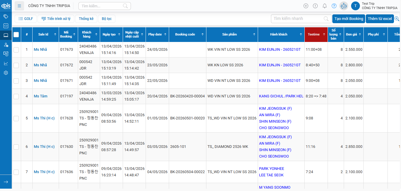Toggle the select-all checkbox in table header

[16, 35]
